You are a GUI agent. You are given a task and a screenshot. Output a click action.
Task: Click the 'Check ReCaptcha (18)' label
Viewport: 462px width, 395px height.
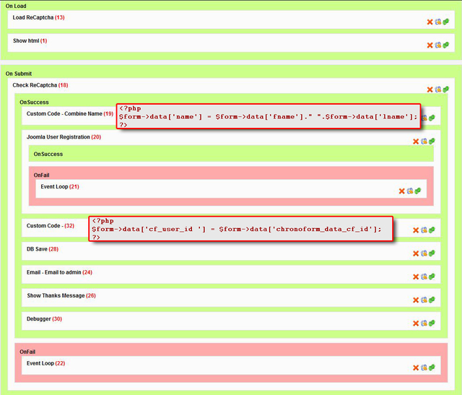(x=40, y=85)
